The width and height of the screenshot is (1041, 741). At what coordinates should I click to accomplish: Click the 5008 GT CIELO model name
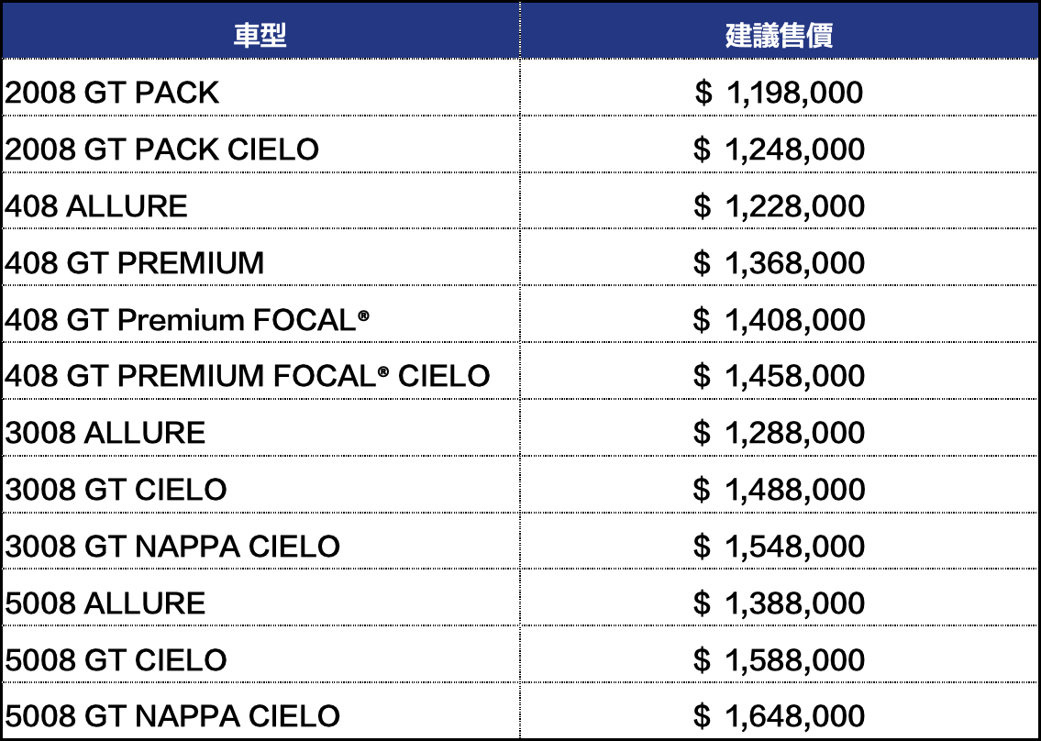116,660
